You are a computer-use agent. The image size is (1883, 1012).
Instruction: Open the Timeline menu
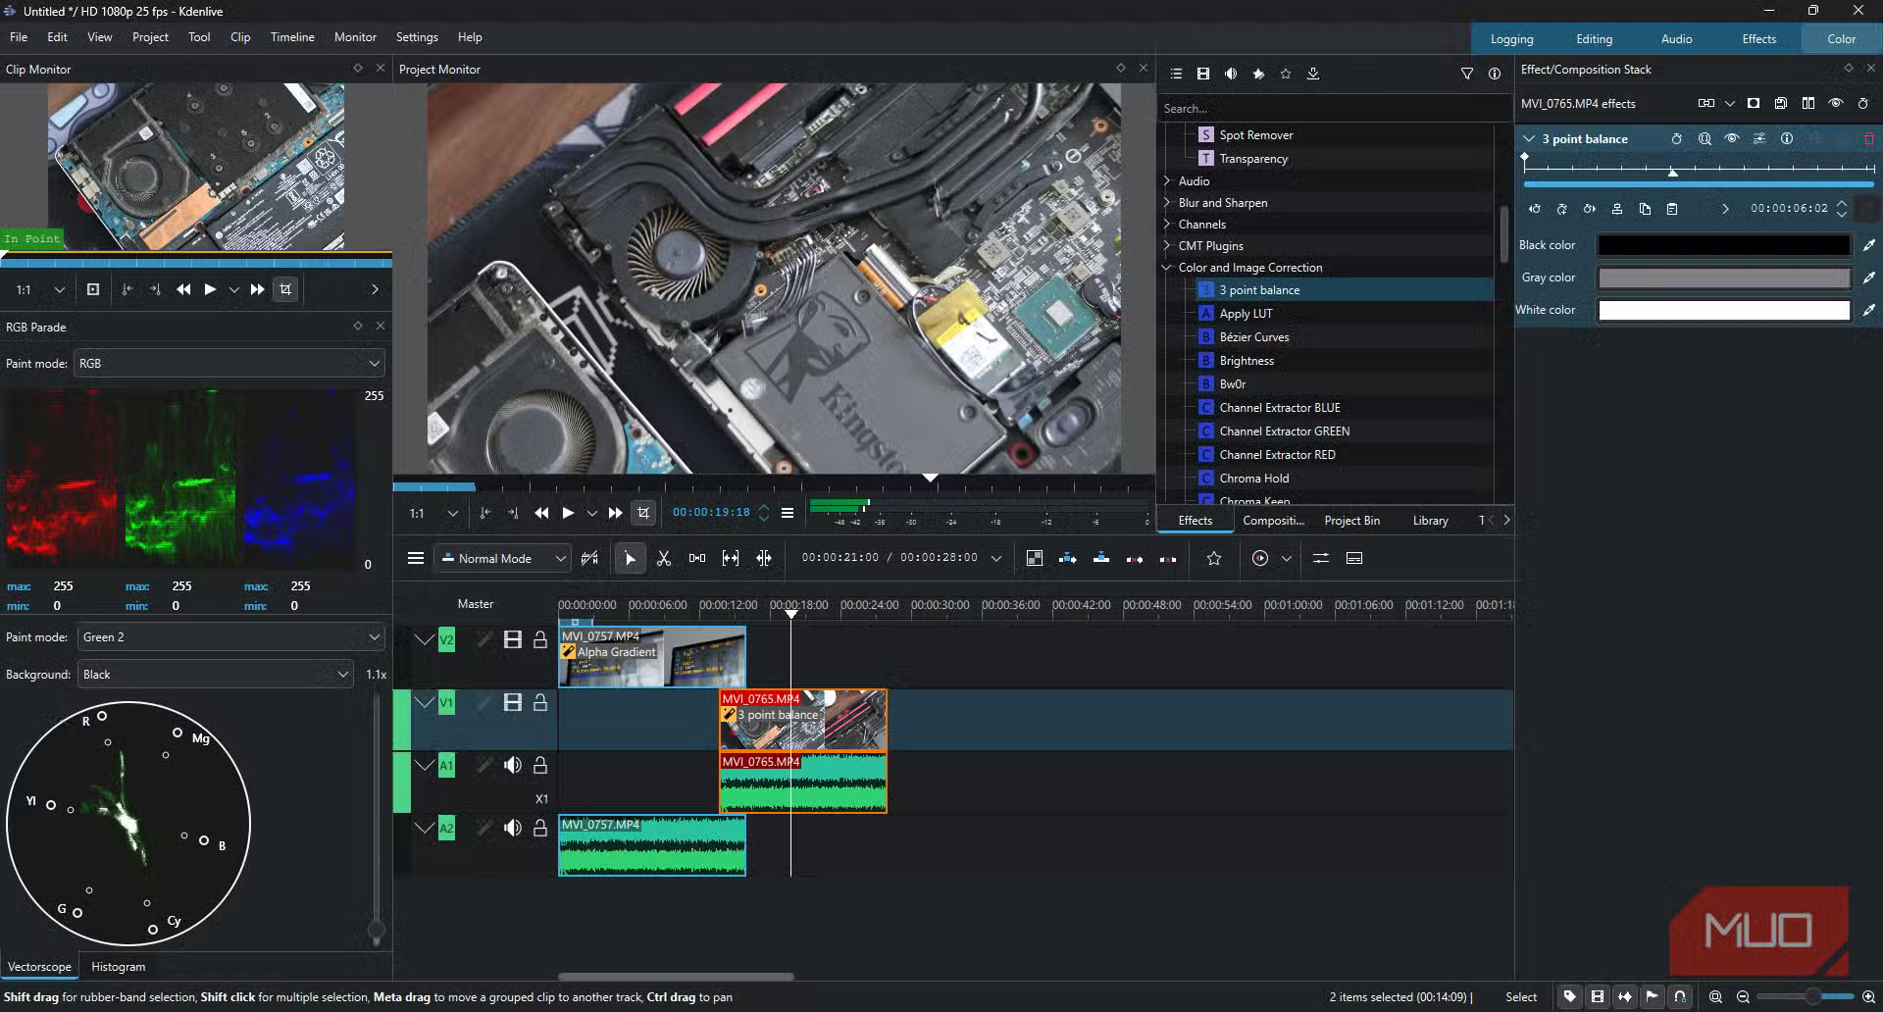point(292,37)
